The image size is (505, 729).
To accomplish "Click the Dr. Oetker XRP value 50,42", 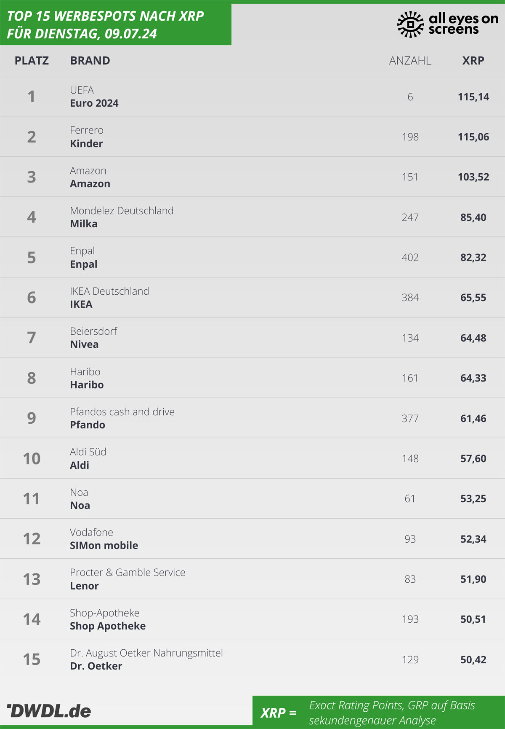I will point(473,660).
